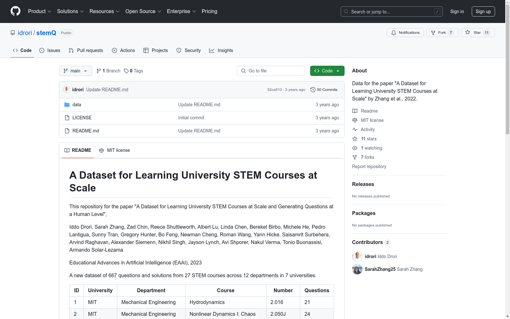Select the MIT license tab above document

click(x=114, y=150)
